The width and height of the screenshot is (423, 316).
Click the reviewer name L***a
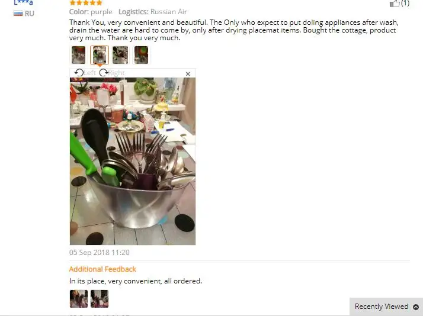pyautogui.click(x=24, y=3)
